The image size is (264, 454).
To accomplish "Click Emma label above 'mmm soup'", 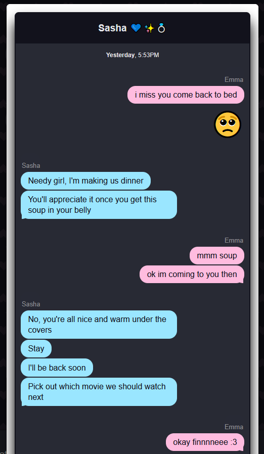I will coord(234,240).
